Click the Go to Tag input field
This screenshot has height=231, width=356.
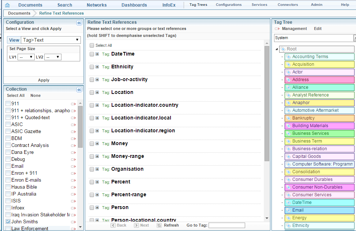[226, 226]
